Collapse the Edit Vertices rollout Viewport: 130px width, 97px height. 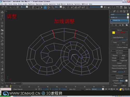[119, 53]
